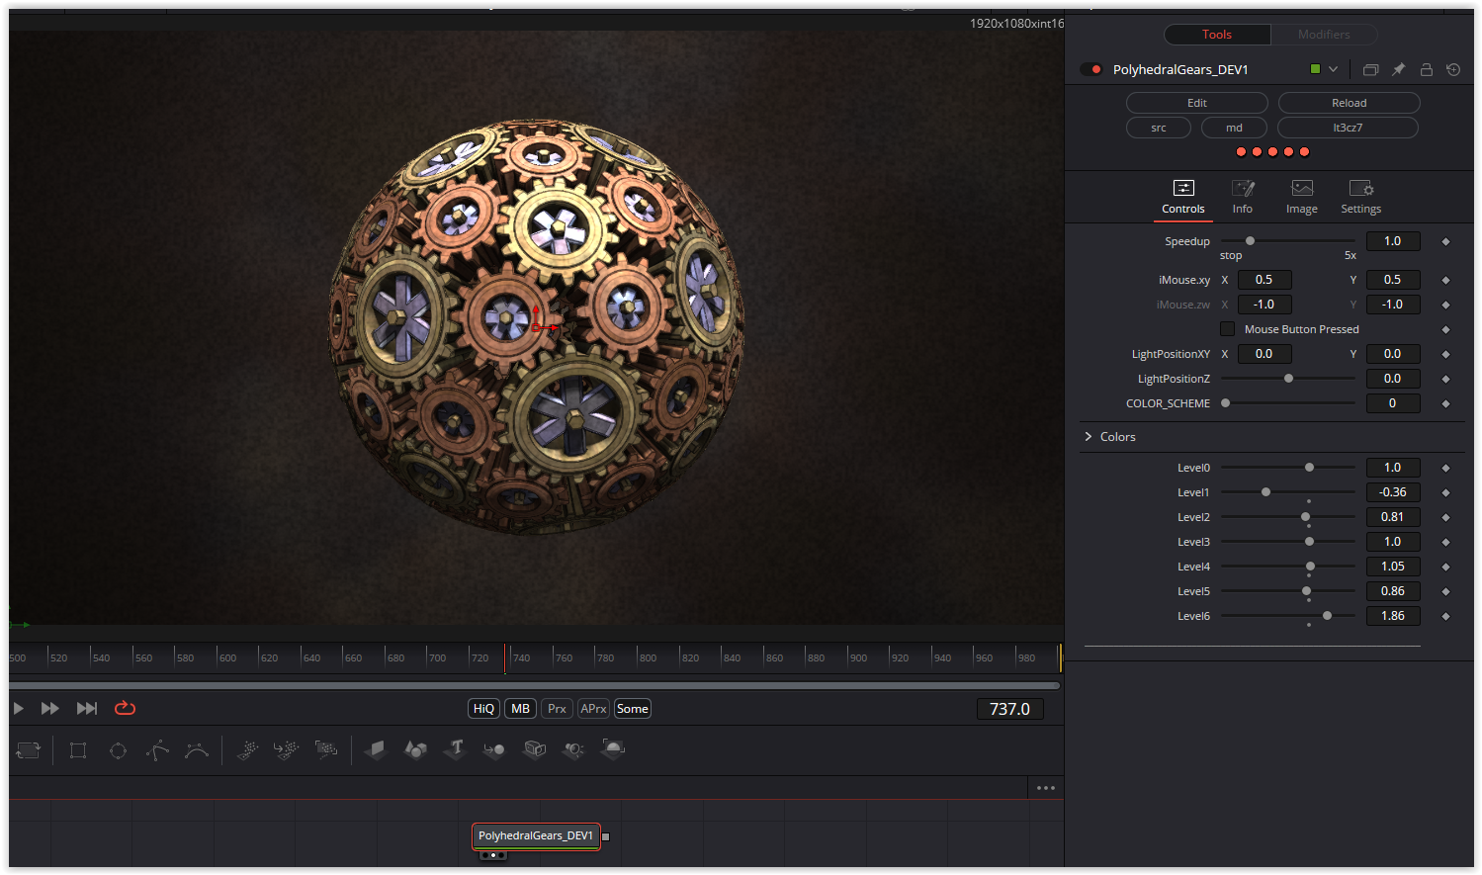Viewport: 1482px width, 875px height.
Task: Start playback with the play button
Action: [x=18, y=708]
